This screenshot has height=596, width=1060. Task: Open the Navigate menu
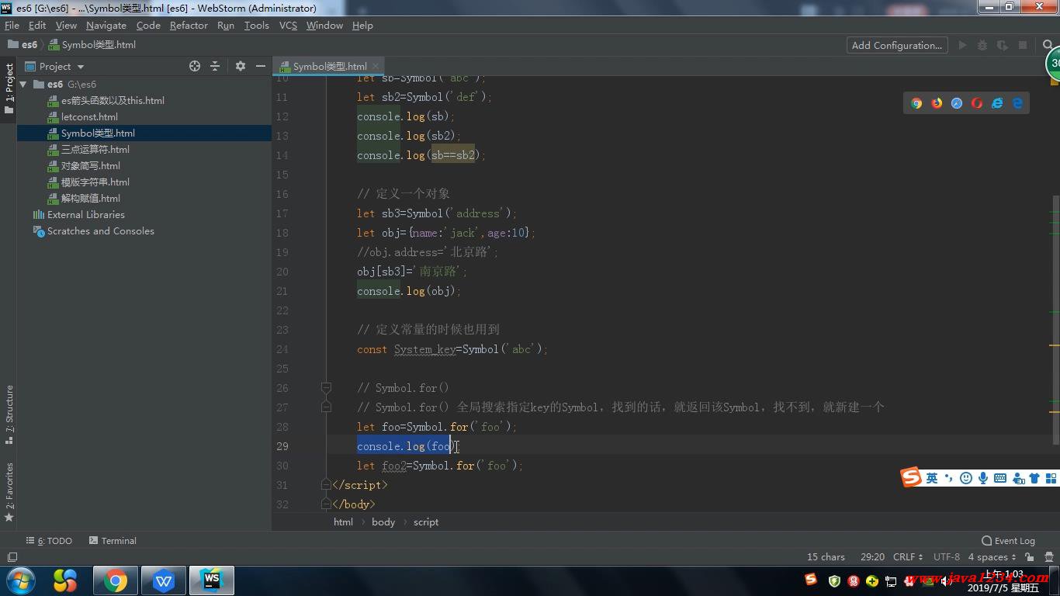(x=106, y=26)
